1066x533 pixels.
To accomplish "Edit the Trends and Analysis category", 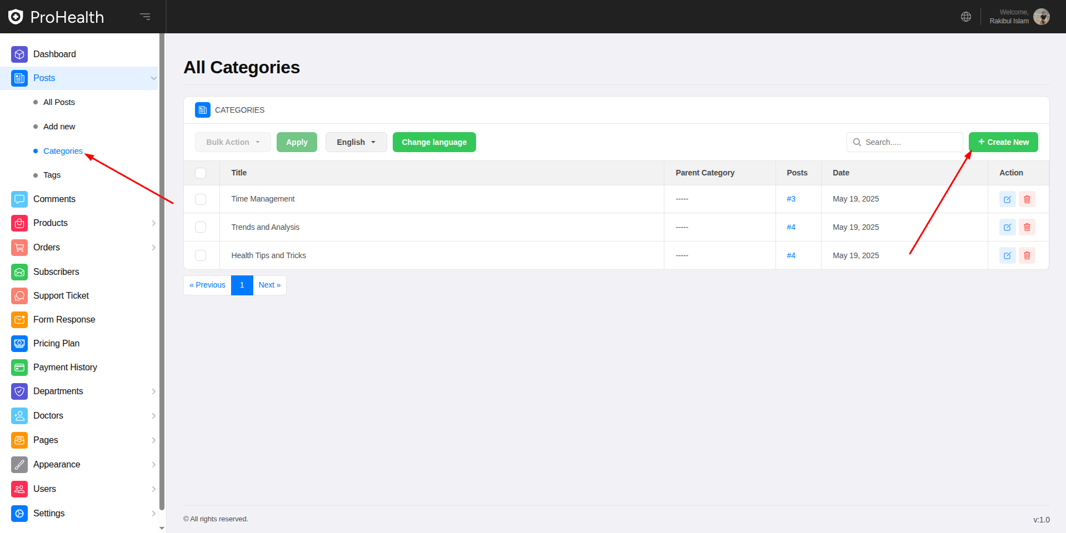I will point(1007,227).
